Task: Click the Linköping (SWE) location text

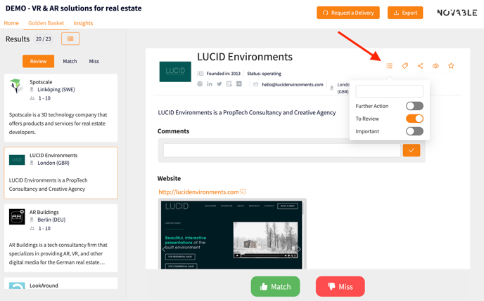Action: tap(56, 90)
